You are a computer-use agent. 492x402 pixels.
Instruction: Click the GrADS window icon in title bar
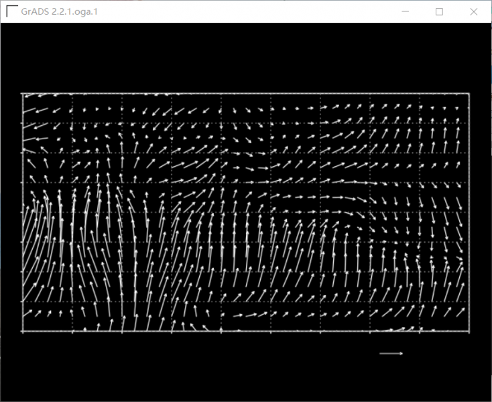point(11,11)
